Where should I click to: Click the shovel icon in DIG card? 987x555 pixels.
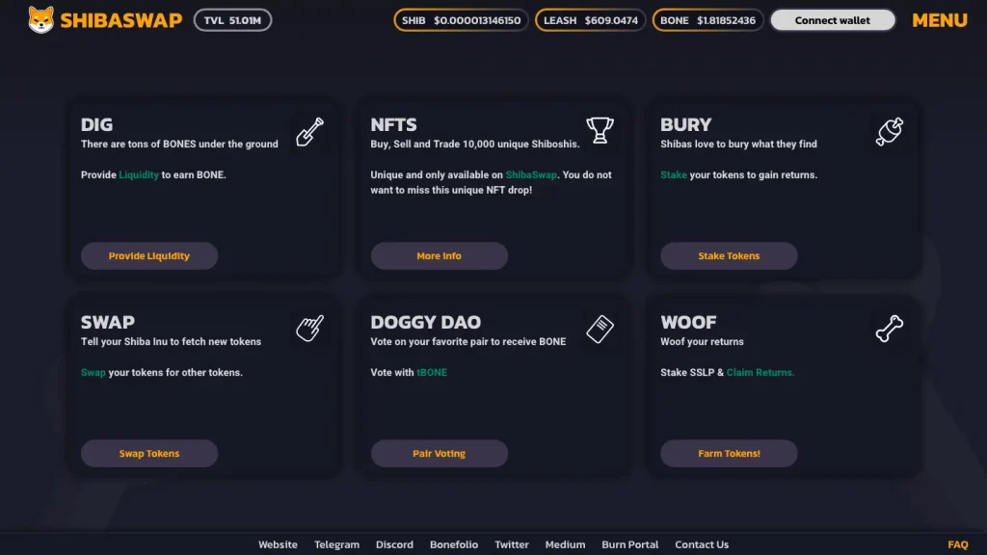(309, 131)
